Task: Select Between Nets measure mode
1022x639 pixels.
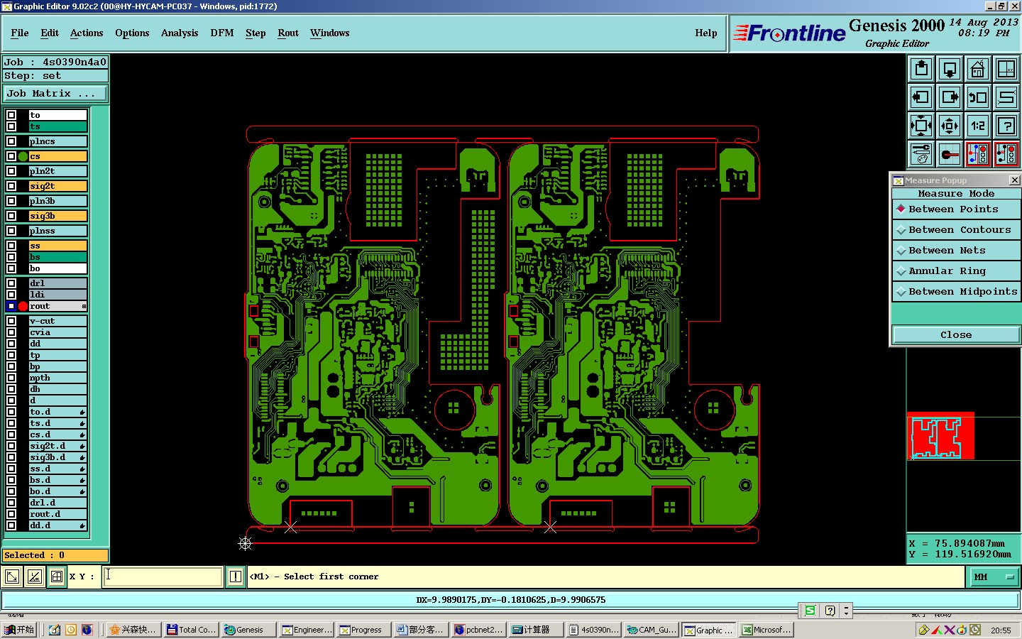Action: coord(956,251)
